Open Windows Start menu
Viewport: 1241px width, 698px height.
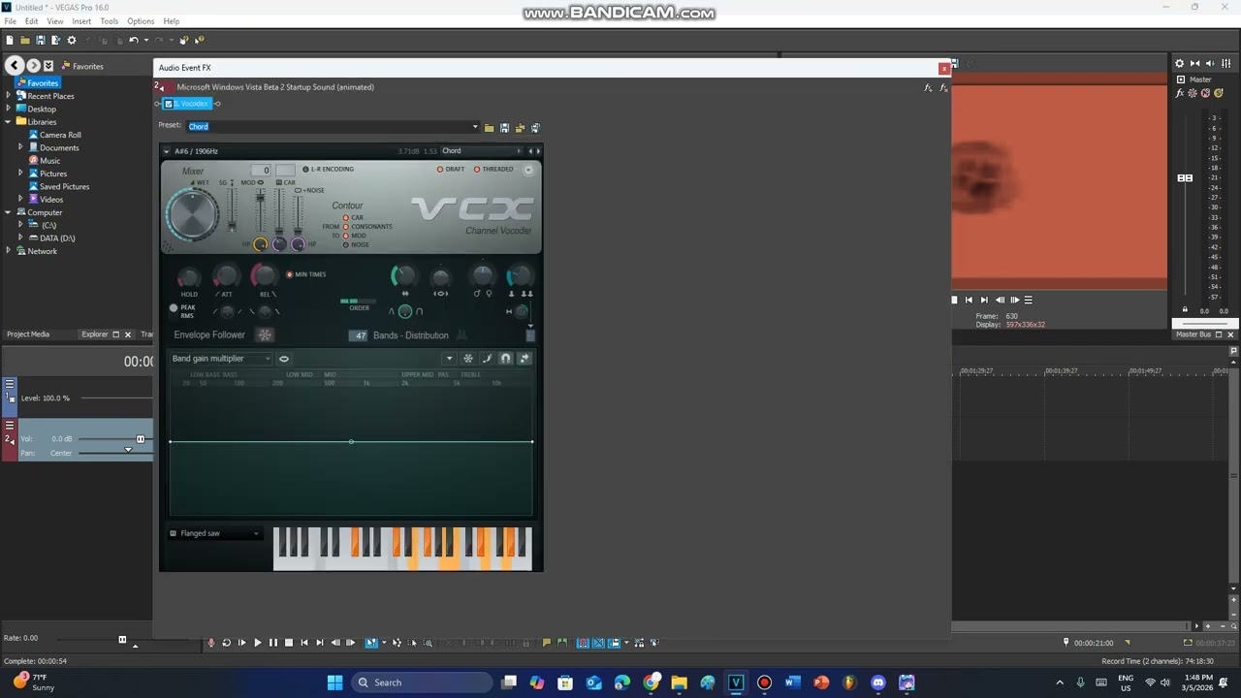tap(334, 682)
